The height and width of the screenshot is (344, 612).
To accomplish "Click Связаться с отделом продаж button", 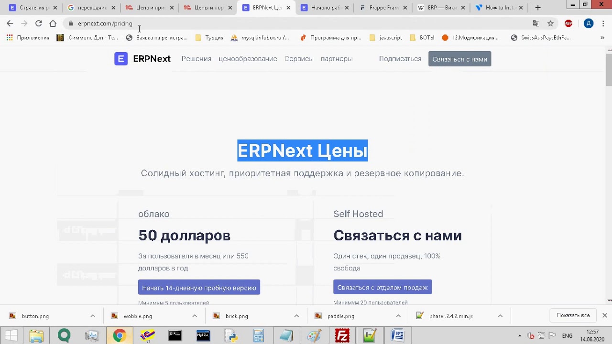I will click(x=382, y=287).
